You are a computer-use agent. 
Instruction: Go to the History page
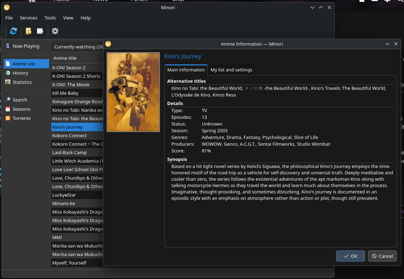click(20, 73)
